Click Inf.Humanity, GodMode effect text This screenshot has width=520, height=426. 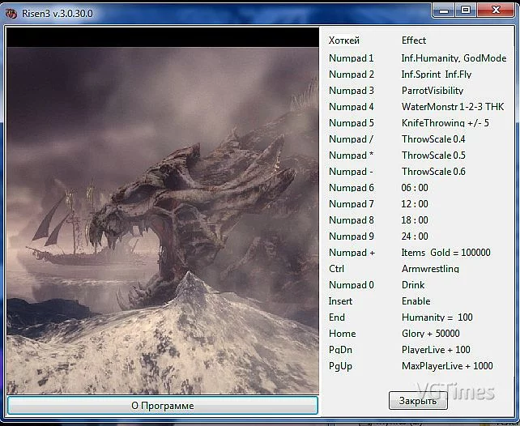[454, 58]
